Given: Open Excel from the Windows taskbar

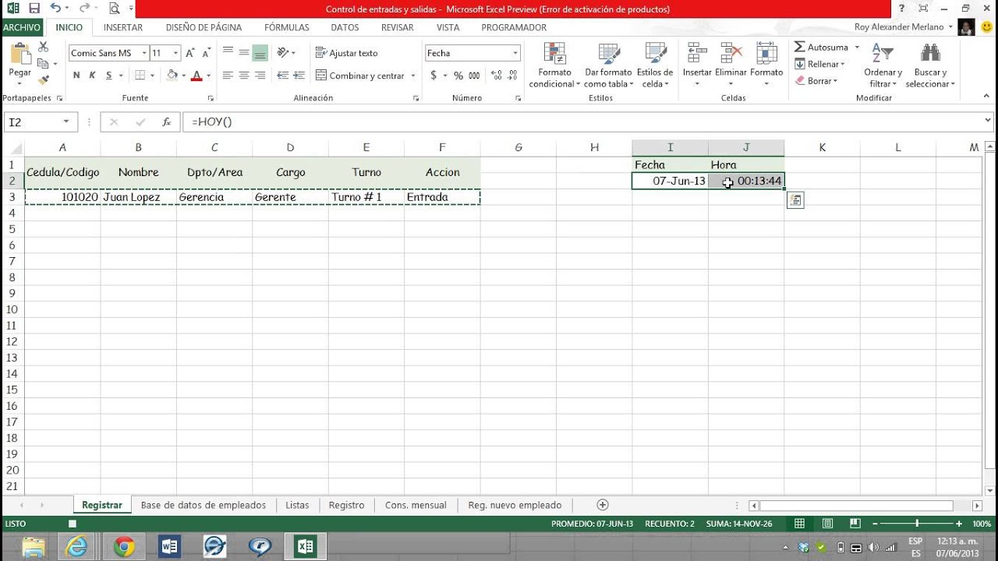Looking at the screenshot, I should pos(305,547).
